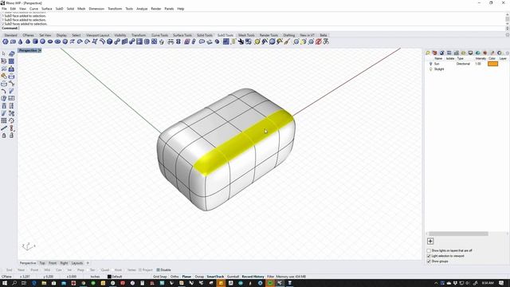The height and width of the screenshot is (287, 510).
Task: Toggle 'Show groups' checkbox
Action: pos(429,261)
